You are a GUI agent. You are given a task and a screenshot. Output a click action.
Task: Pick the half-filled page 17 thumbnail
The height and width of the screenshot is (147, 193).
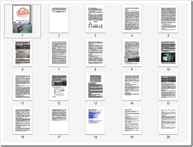tap(59, 121)
